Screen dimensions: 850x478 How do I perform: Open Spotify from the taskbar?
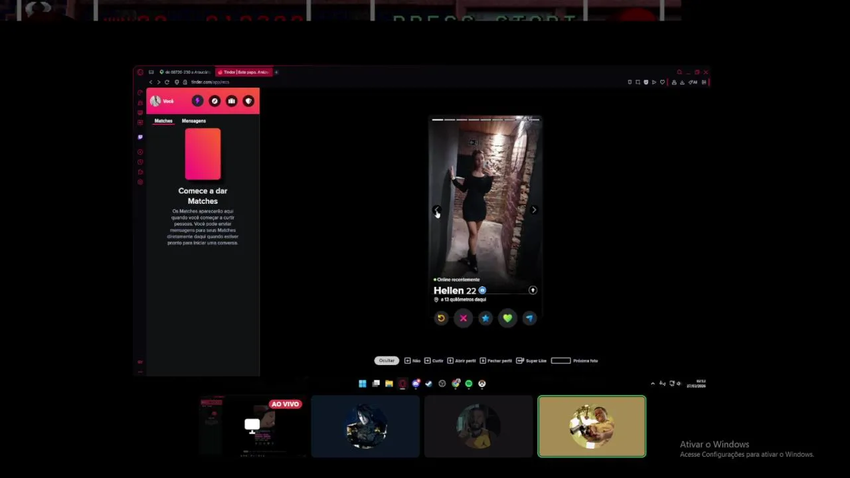coord(469,384)
